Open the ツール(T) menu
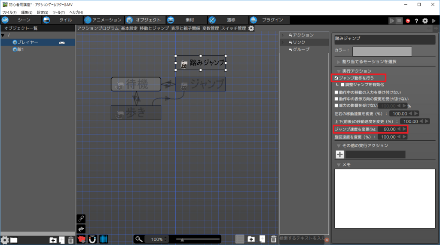The image size is (440, 245). click(x=58, y=12)
